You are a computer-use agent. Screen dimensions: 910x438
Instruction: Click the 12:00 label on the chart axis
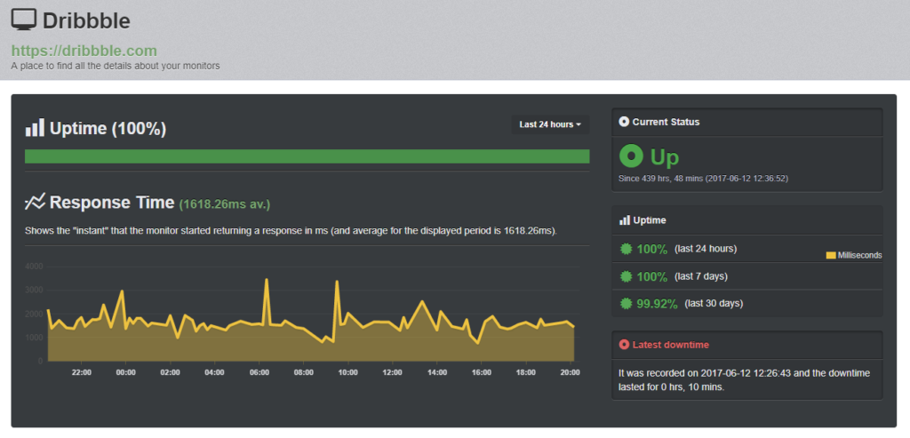click(x=392, y=372)
